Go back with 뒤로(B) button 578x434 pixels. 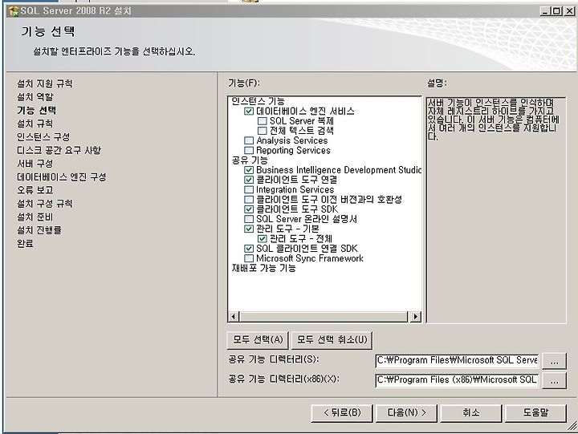(342, 412)
